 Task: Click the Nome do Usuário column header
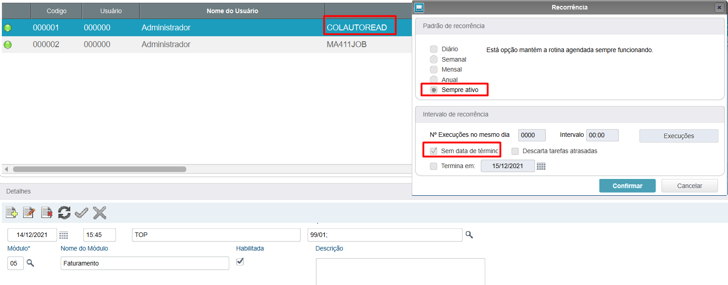[232, 11]
